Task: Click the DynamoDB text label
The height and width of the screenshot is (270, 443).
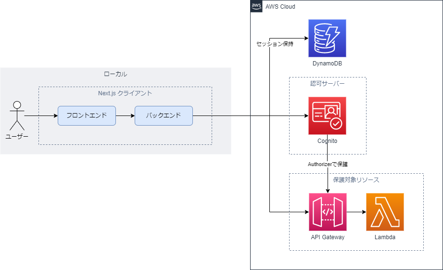Action: tap(327, 64)
